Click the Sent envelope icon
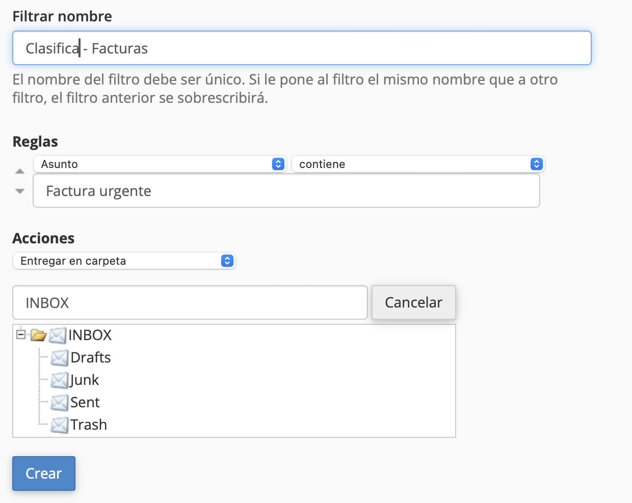The width and height of the screenshot is (632, 503). point(60,403)
